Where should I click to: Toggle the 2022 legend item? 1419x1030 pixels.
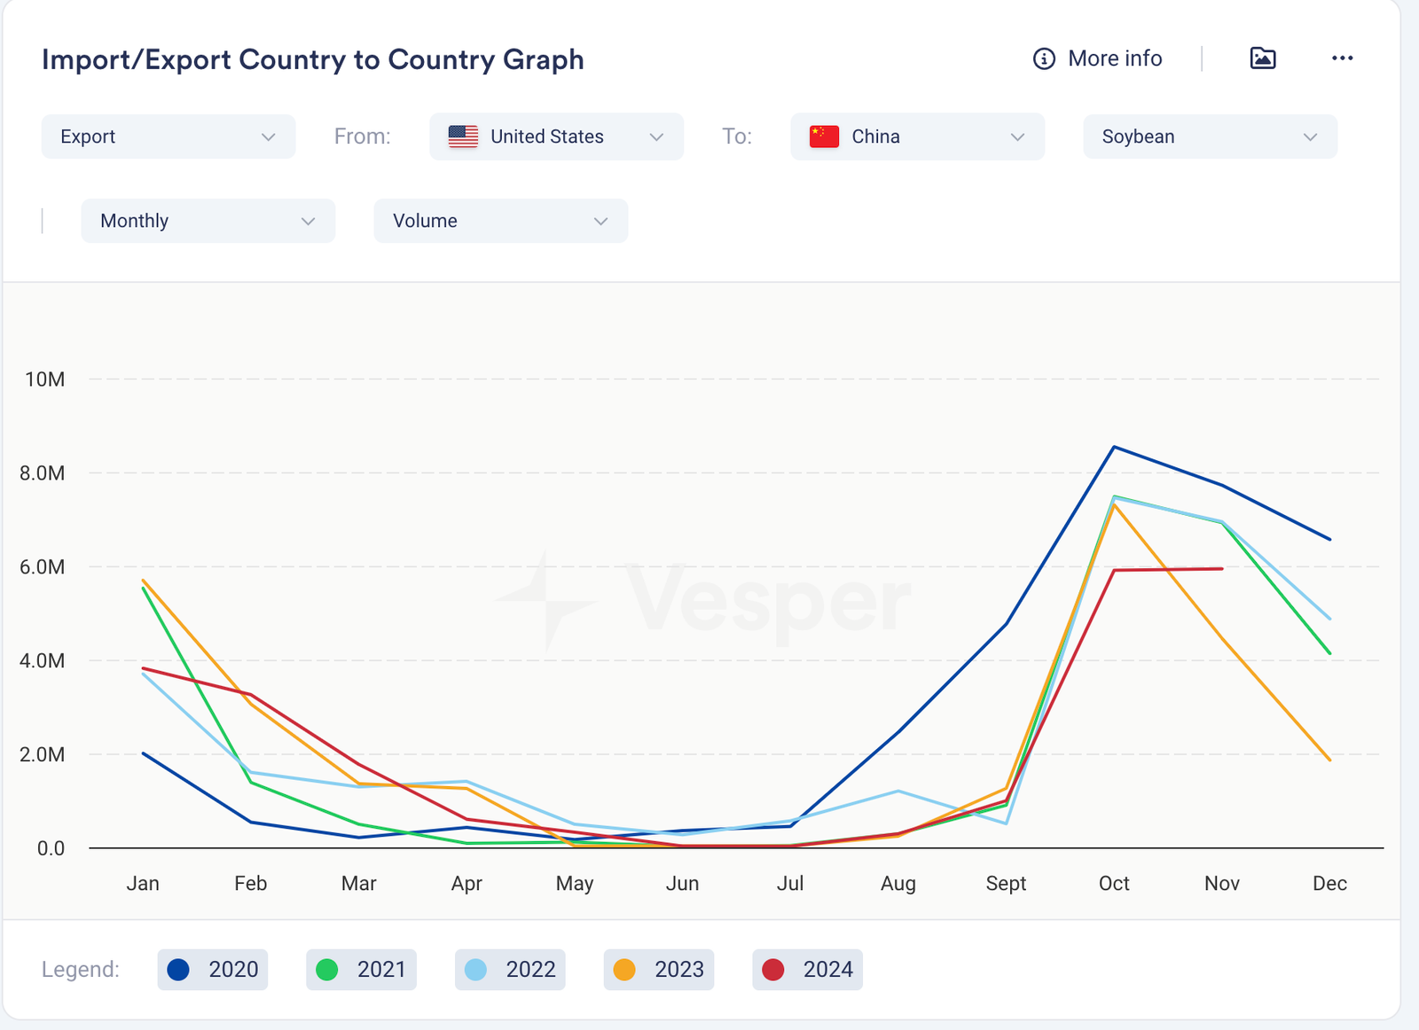(x=510, y=970)
